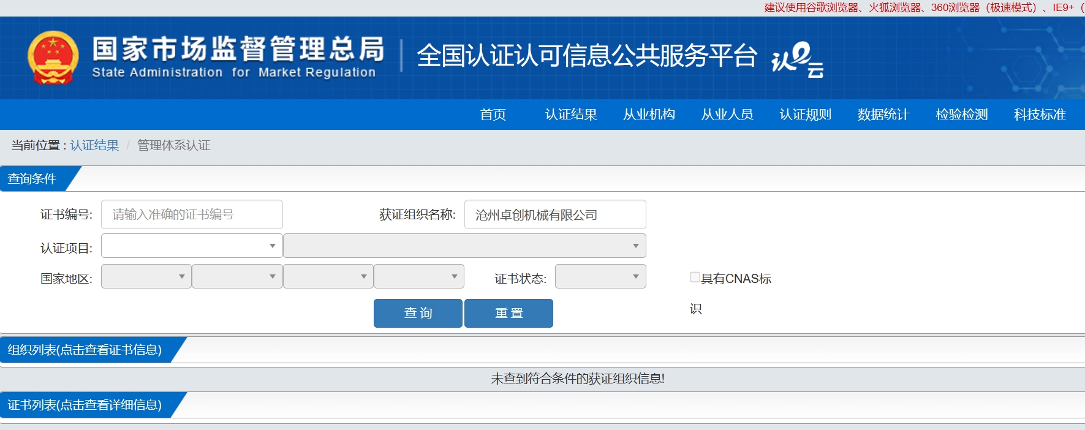Click the national emblem logo

pyautogui.click(x=53, y=58)
